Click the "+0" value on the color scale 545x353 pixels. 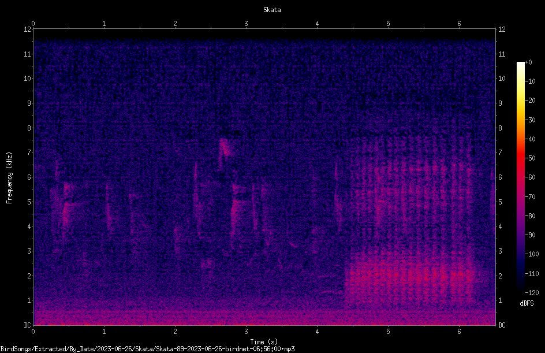pos(529,62)
